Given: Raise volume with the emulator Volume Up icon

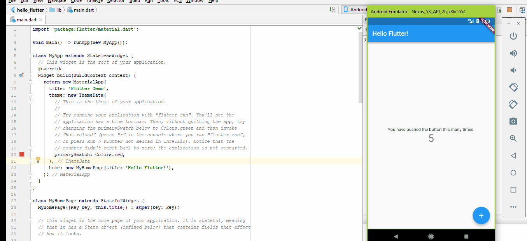Looking at the screenshot, I should point(513,53).
